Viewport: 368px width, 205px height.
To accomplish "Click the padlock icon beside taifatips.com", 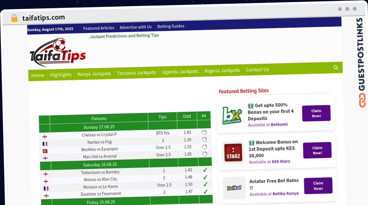I will point(14,18).
